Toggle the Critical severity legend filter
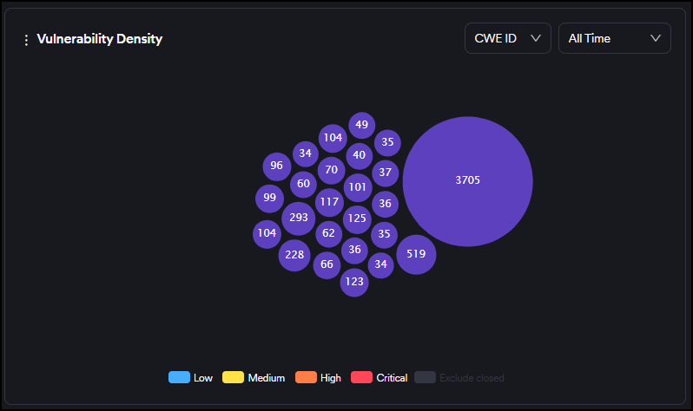 [379, 378]
